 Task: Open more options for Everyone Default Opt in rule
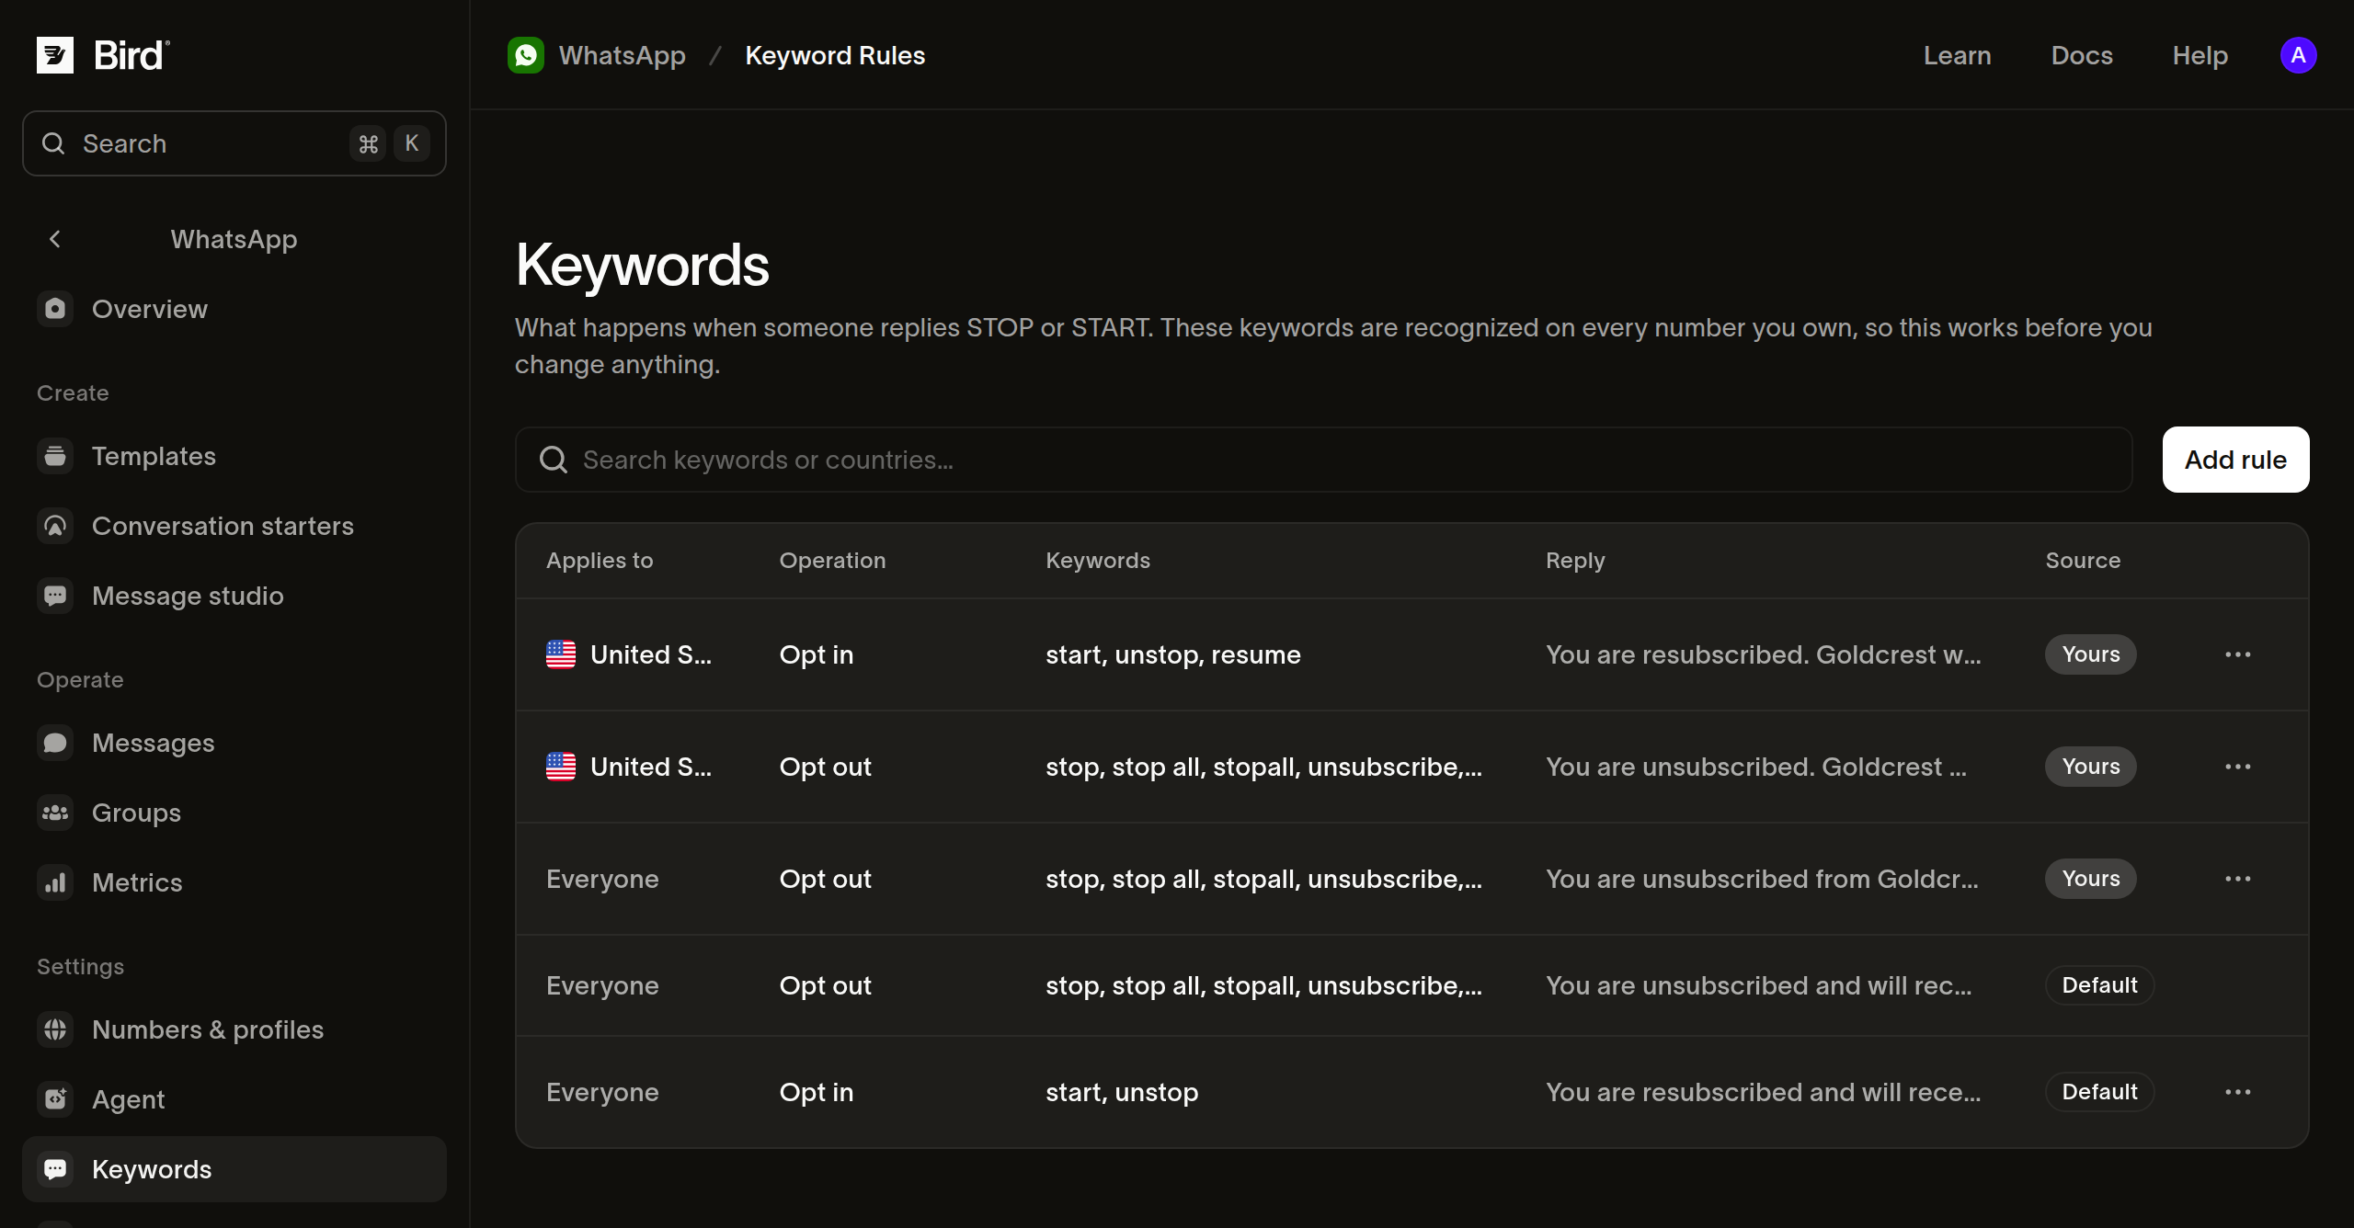tap(2237, 1092)
